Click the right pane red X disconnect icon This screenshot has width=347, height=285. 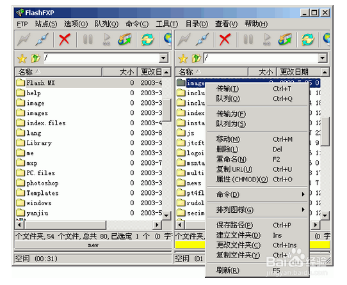(225, 40)
